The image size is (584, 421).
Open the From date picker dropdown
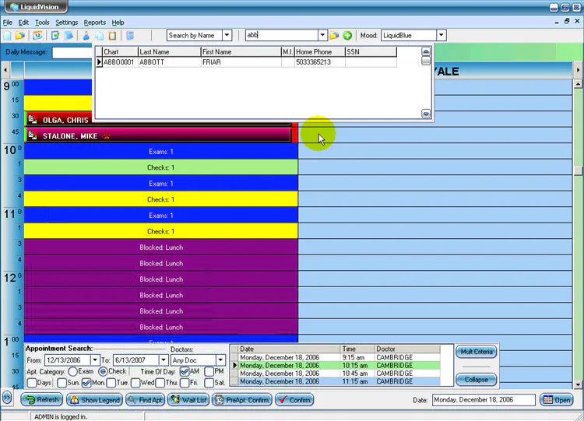tap(94, 360)
